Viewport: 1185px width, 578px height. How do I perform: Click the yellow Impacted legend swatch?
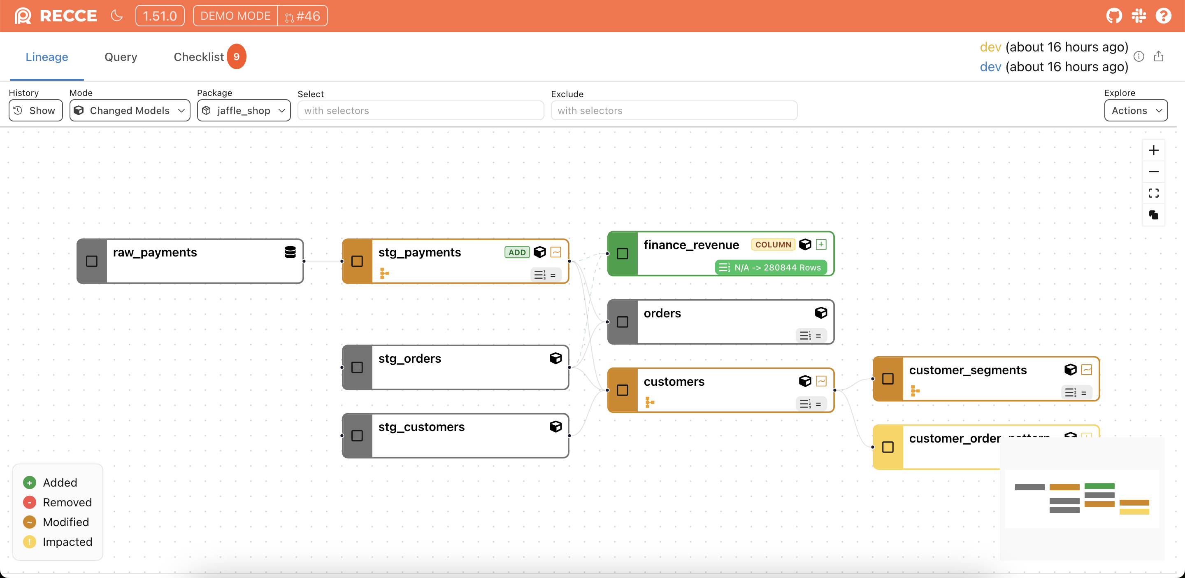30,542
